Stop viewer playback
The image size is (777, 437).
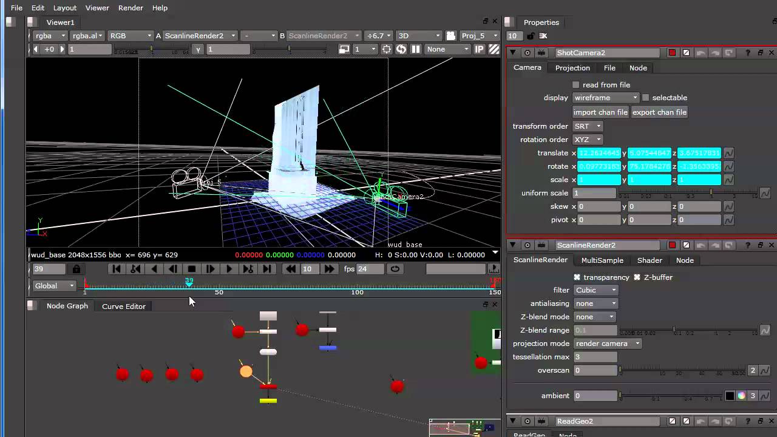tap(192, 269)
